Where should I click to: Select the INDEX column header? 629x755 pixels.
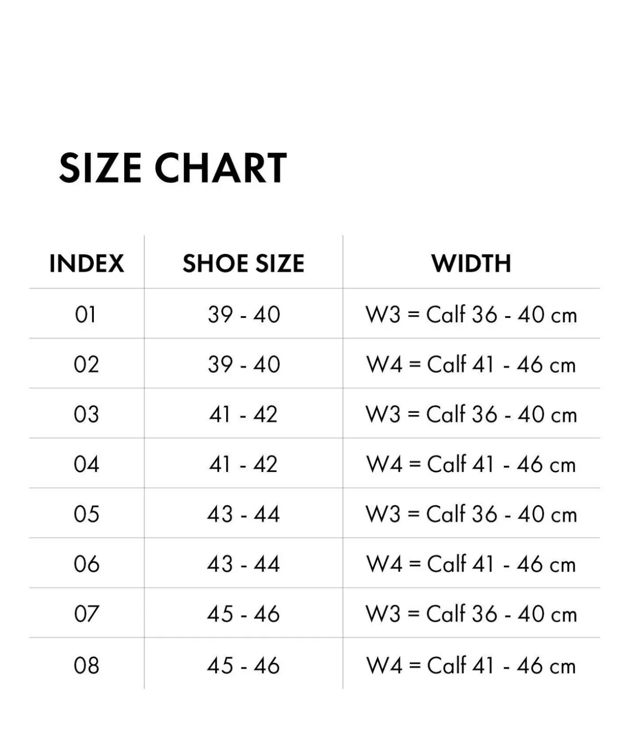(87, 264)
